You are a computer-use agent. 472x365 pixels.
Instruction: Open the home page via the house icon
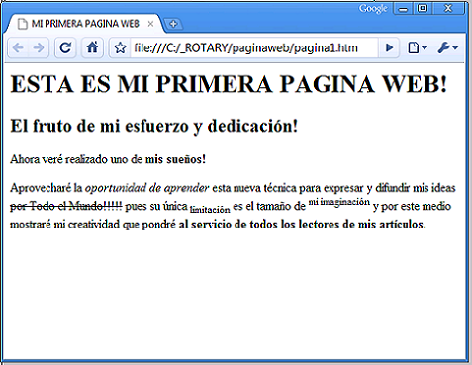pyautogui.click(x=92, y=48)
